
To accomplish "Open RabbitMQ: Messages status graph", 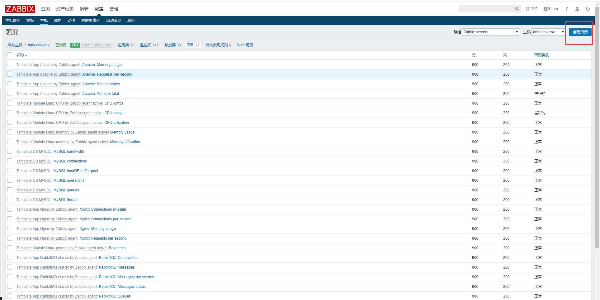I will (122, 287).
